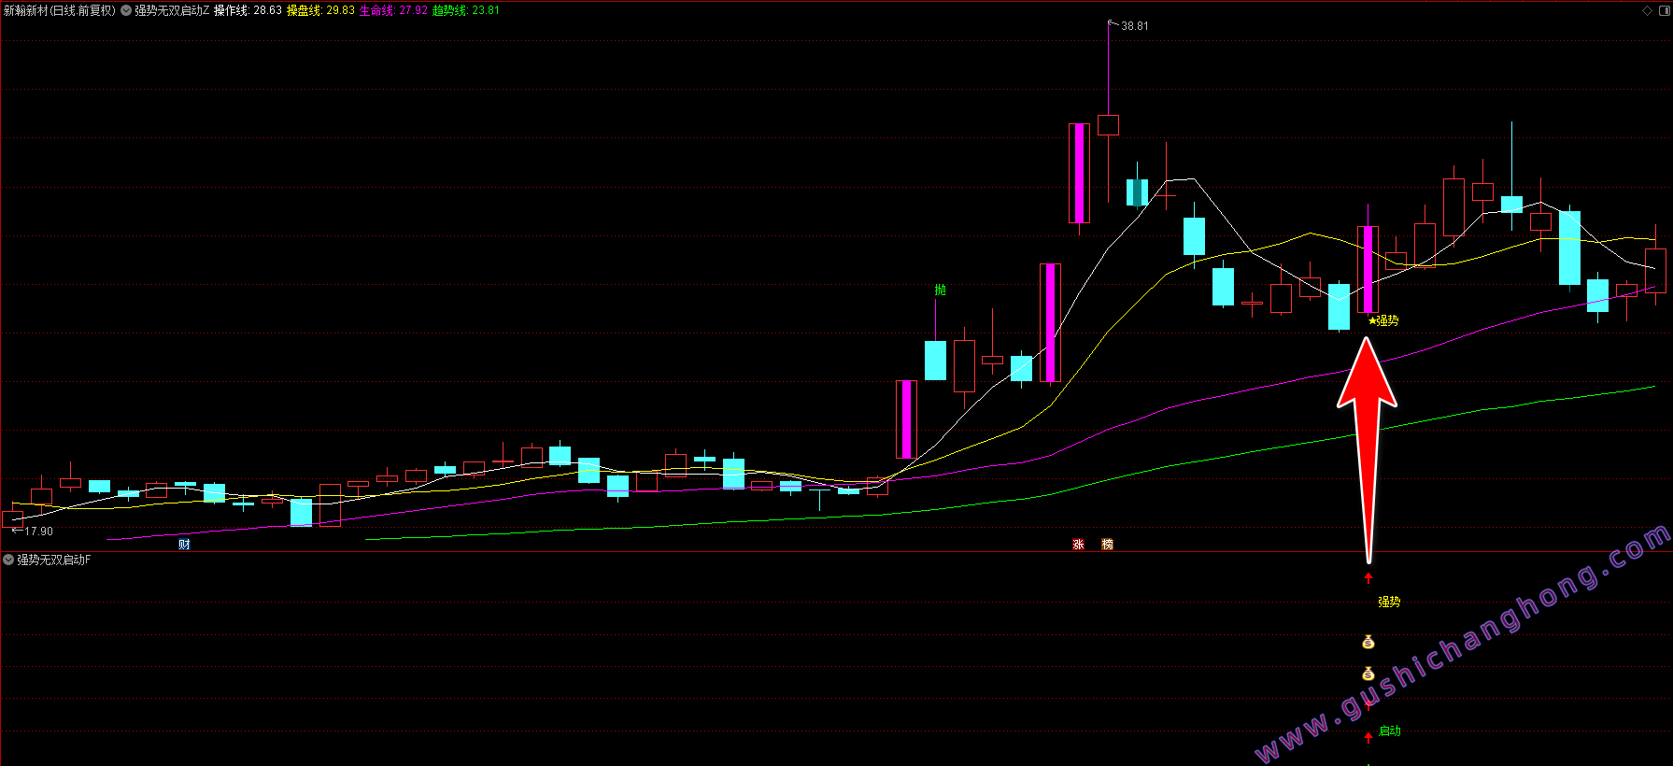Click the 38.81 high price label
The height and width of the screenshot is (766, 1673).
click(x=1135, y=26)
